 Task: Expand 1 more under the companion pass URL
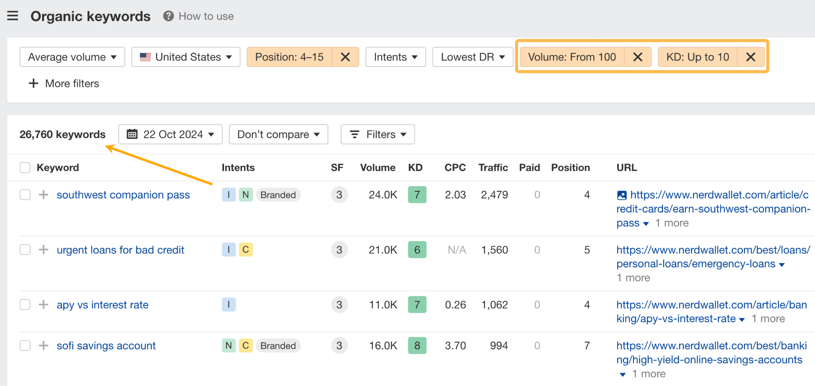tap(671, 223)
